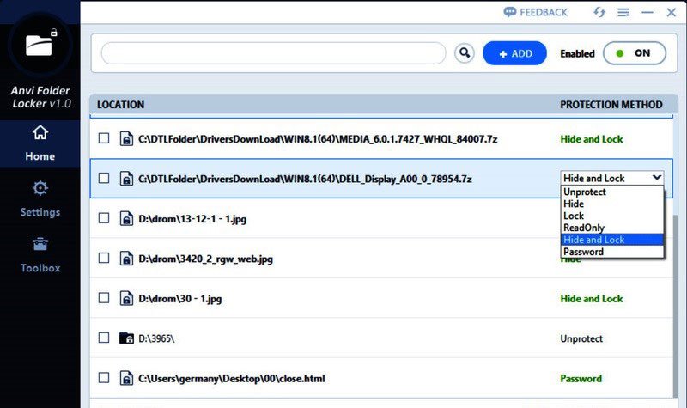This screenshot has width=687, height=408.
Task: Select path text of MEDIA_6.0.1.7427_WHQL_84007.7z
Action: (x=318, y=139)
